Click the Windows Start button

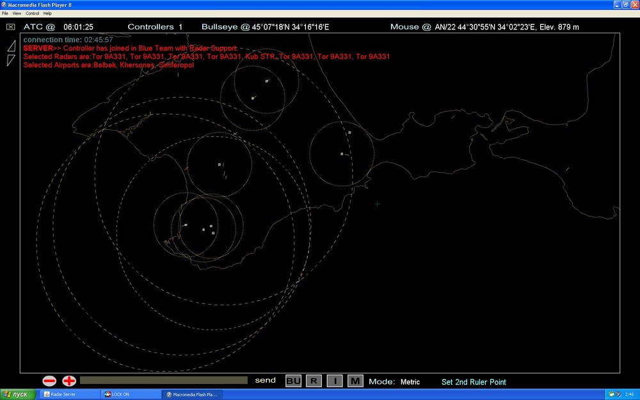point(18,394)
